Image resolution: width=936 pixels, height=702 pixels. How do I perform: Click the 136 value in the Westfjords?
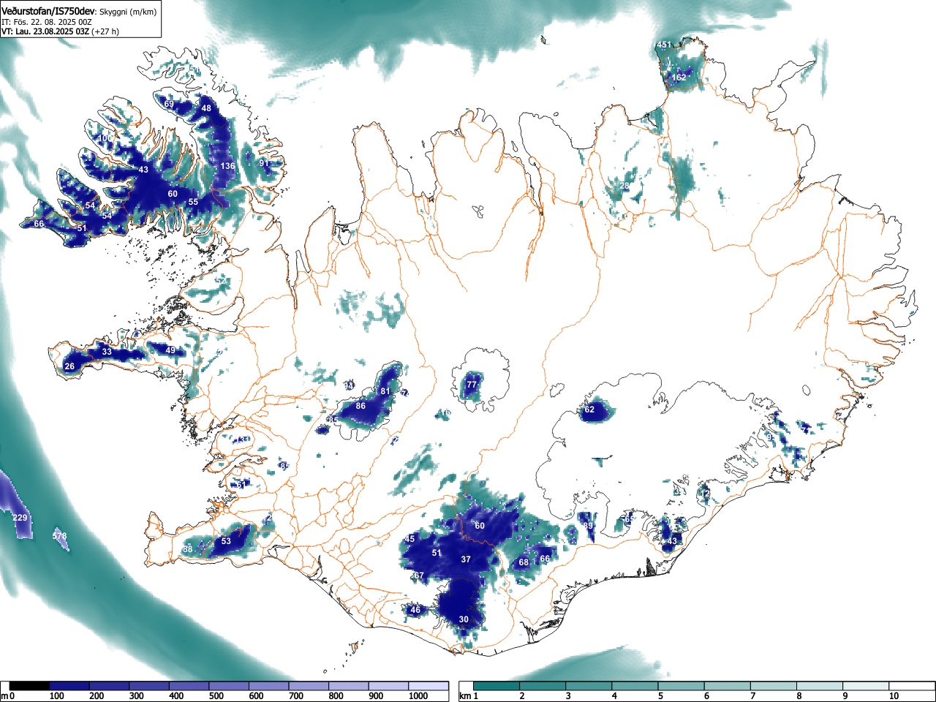tap(228, 166)
